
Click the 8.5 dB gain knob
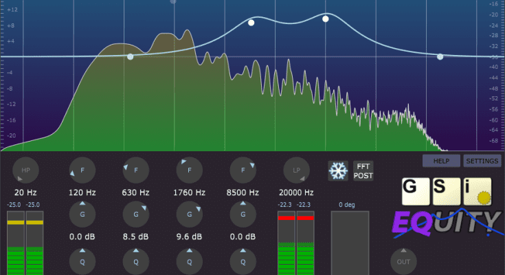[136, 215]
